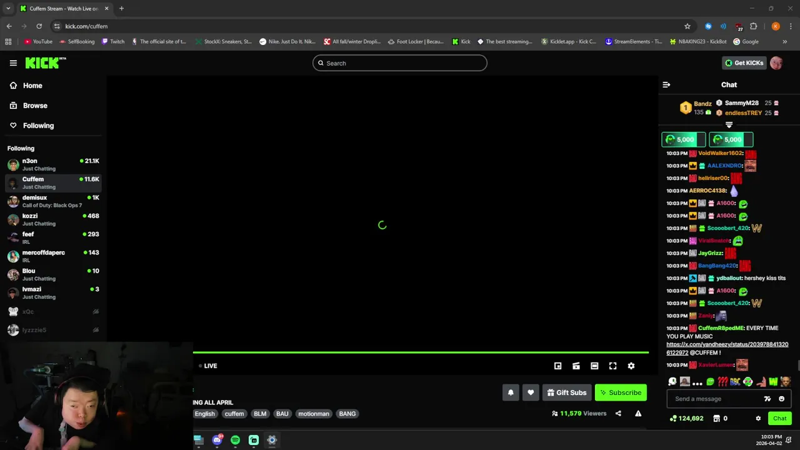Select the motionman stream tag
This screenshot has width=800, height=450.
pyautogui.click(x=314, y=414)
